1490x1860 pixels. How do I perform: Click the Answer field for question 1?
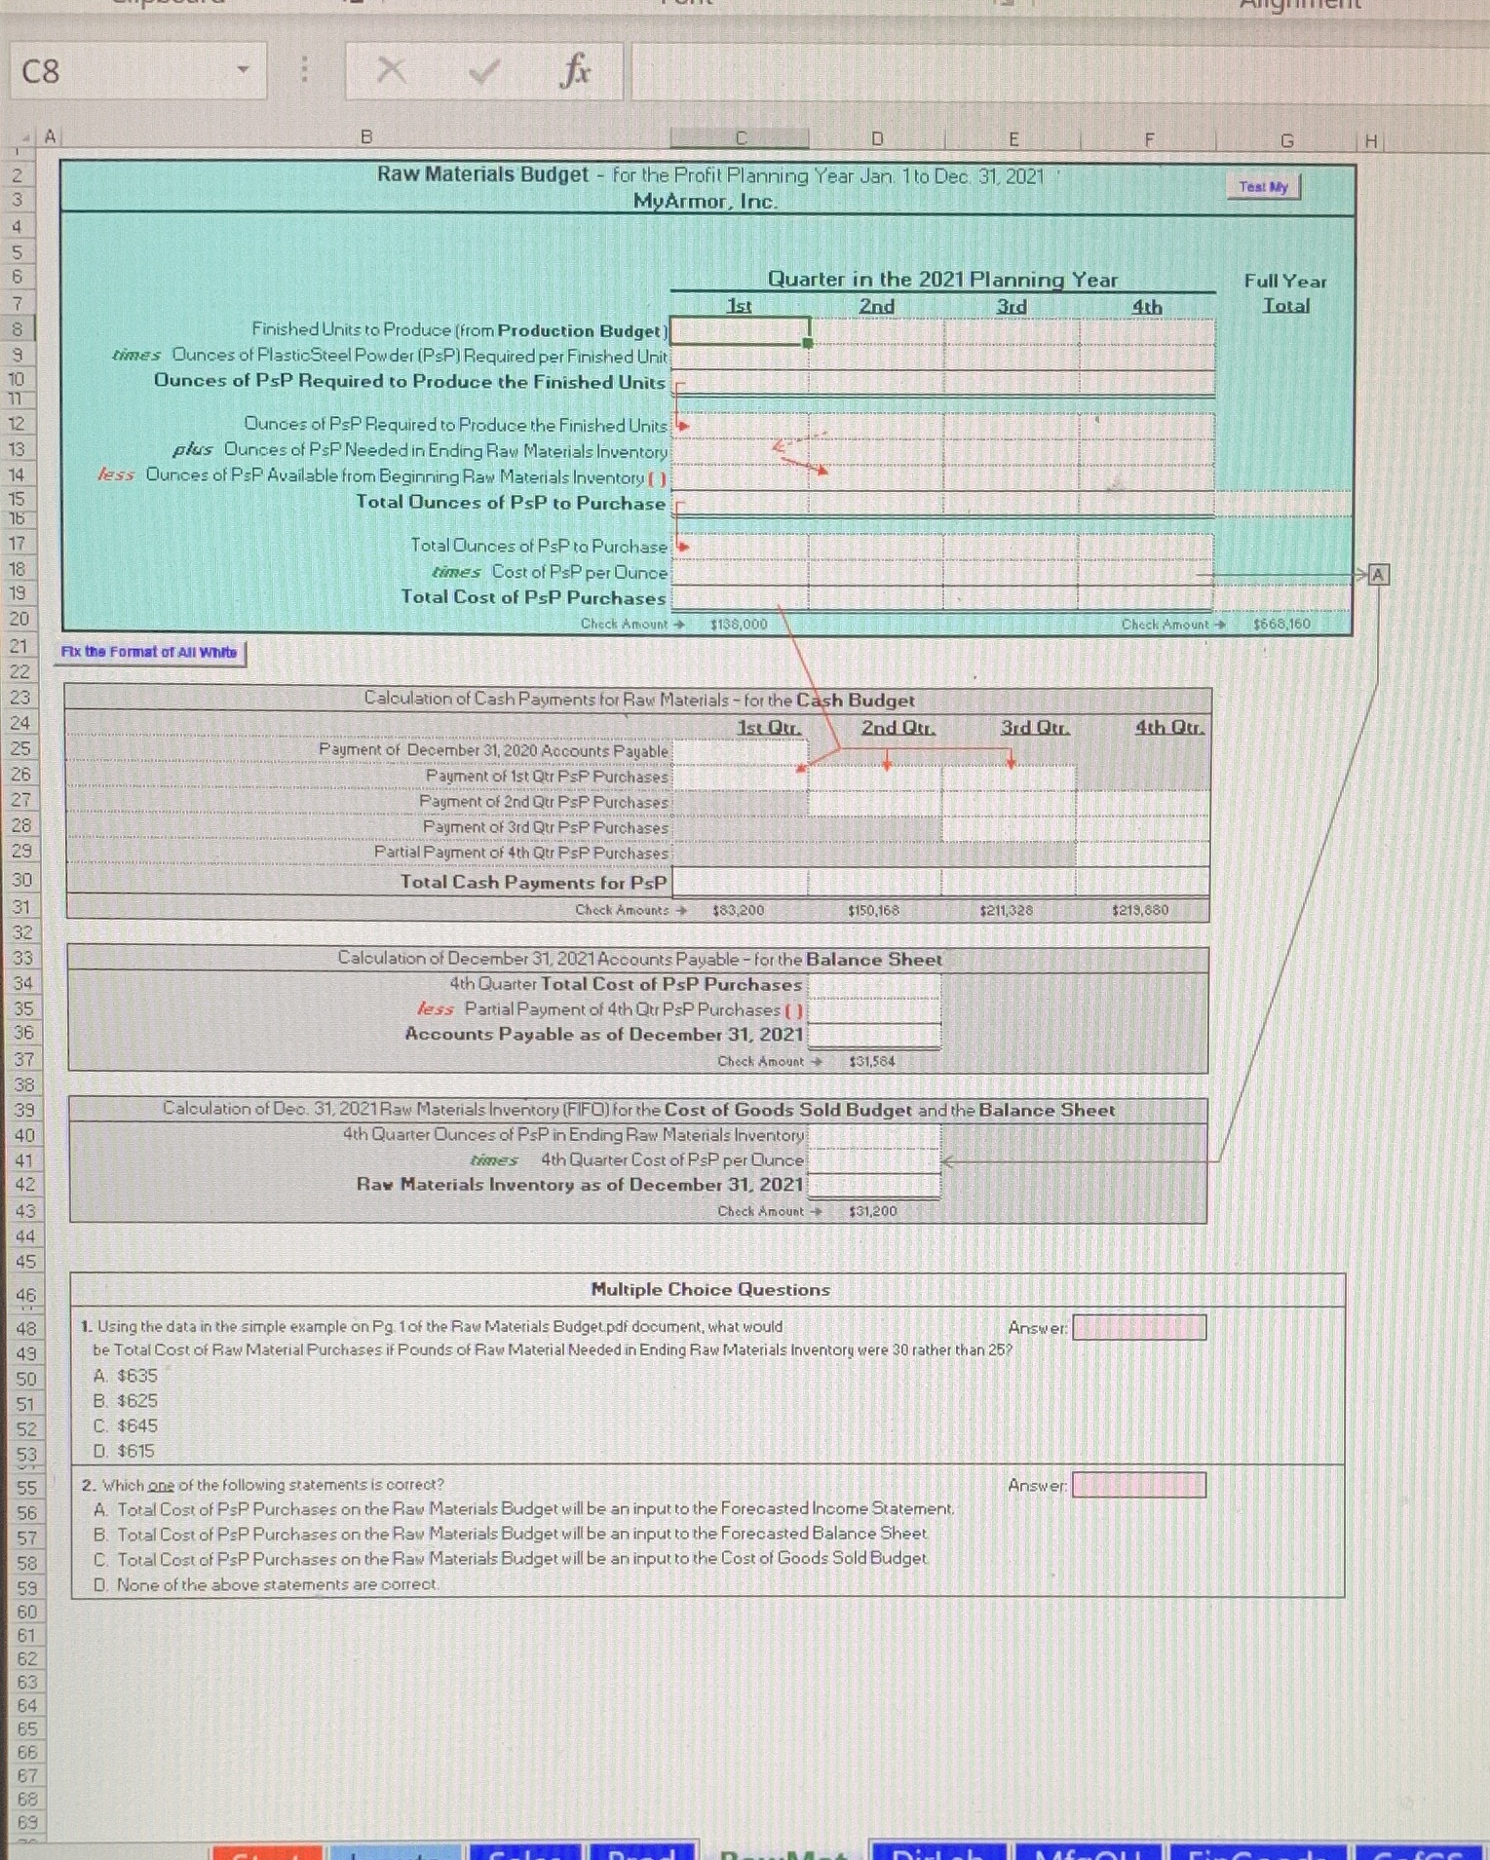click(1139, 1327)
